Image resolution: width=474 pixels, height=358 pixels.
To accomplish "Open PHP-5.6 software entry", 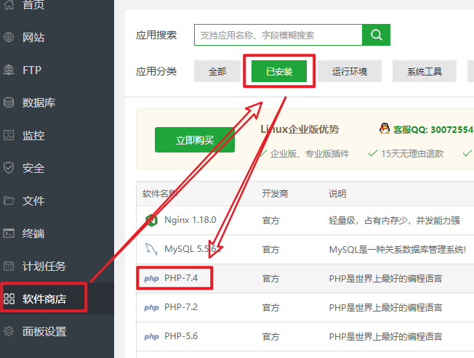I will 181,336.
